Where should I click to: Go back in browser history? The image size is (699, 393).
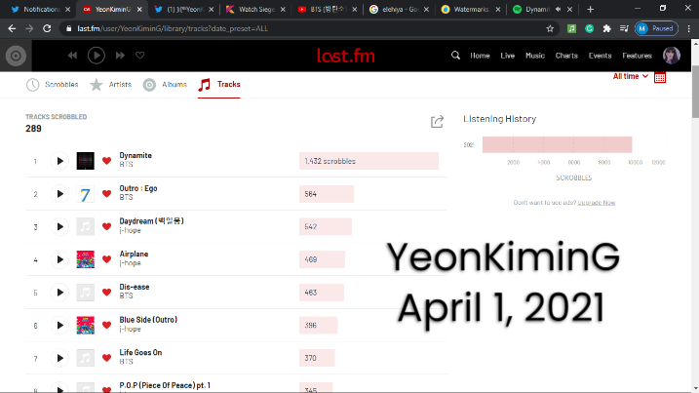click(x=12, y=28)
